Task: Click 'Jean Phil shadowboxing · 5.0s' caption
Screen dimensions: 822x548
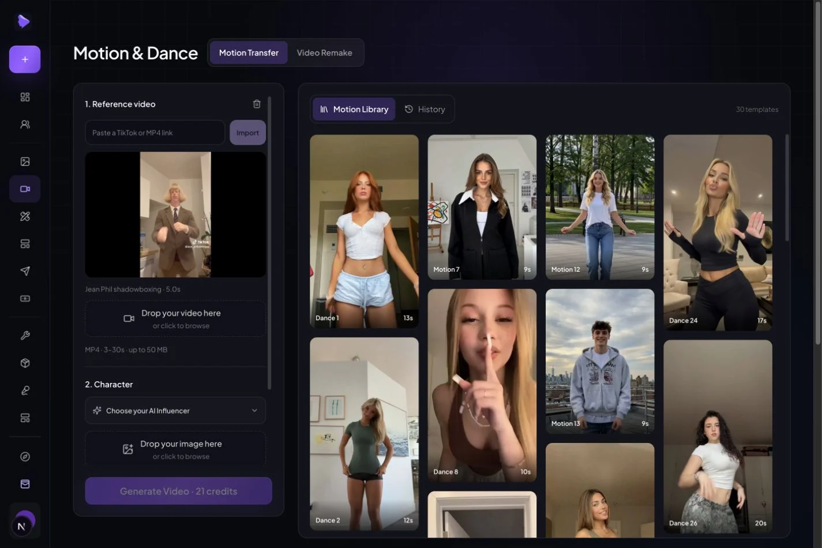Action: (x=133, y=289)
